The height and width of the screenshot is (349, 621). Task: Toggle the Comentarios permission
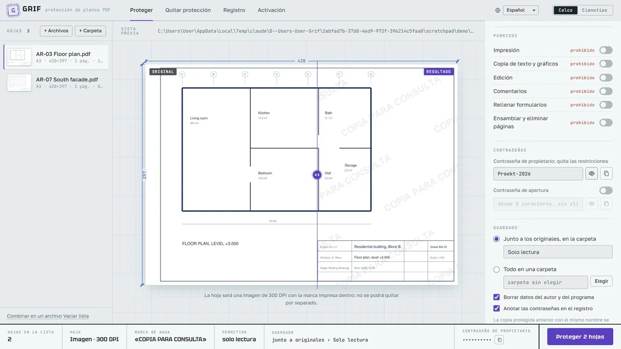tap(606, 91)
